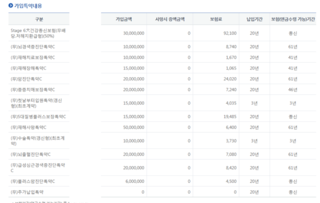Viewport: 320px width, 203px height.
Task: Click 10,000,000 amount in 뇌경색증진단특약C row
Action: [x=134, y=47]
